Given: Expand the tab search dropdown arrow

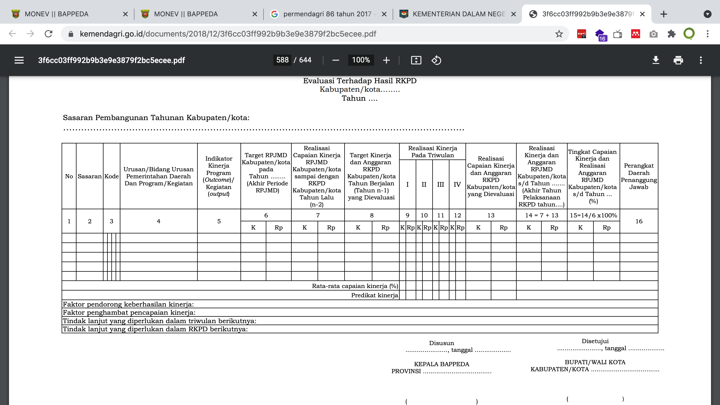Looking at the screenshot, I should pos(707,14).
